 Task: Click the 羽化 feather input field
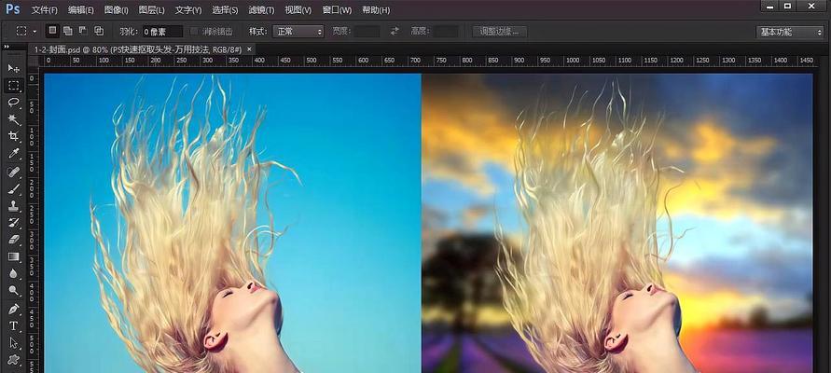(162, 32)
